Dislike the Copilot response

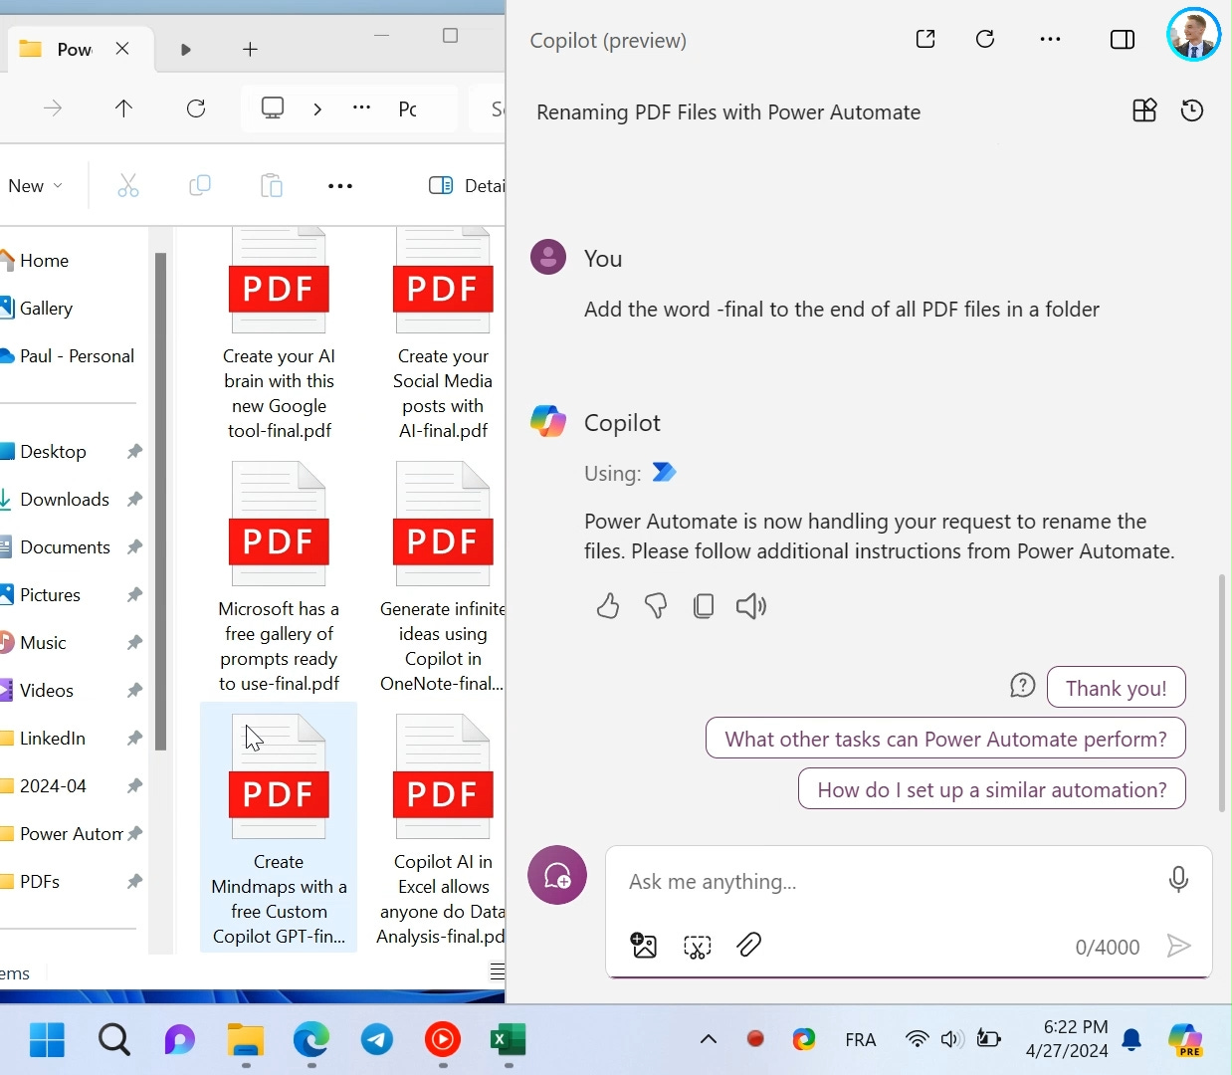coord(656,605)
